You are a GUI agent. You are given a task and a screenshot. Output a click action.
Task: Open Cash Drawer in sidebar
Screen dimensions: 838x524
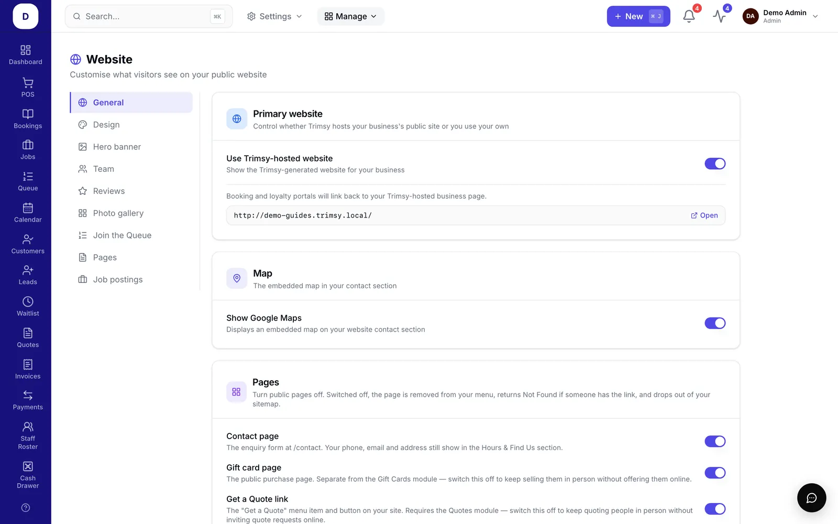click(x=28, y=475)
